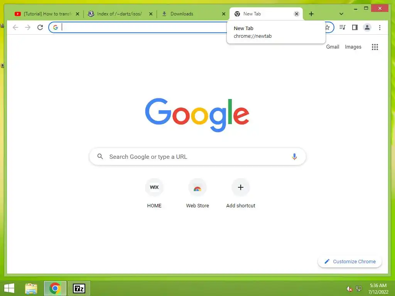The height and width of the screenshot is (296, 395).
Task: Open the network tray icon
Action: coord(359,288)
